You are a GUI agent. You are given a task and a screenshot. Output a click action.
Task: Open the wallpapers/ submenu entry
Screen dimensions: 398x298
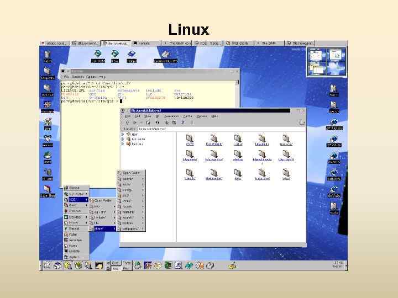tap(131, 228)
